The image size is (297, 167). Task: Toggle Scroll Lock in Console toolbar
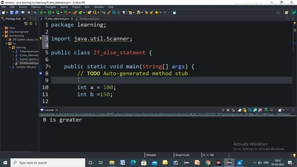(x=245, y=110)
